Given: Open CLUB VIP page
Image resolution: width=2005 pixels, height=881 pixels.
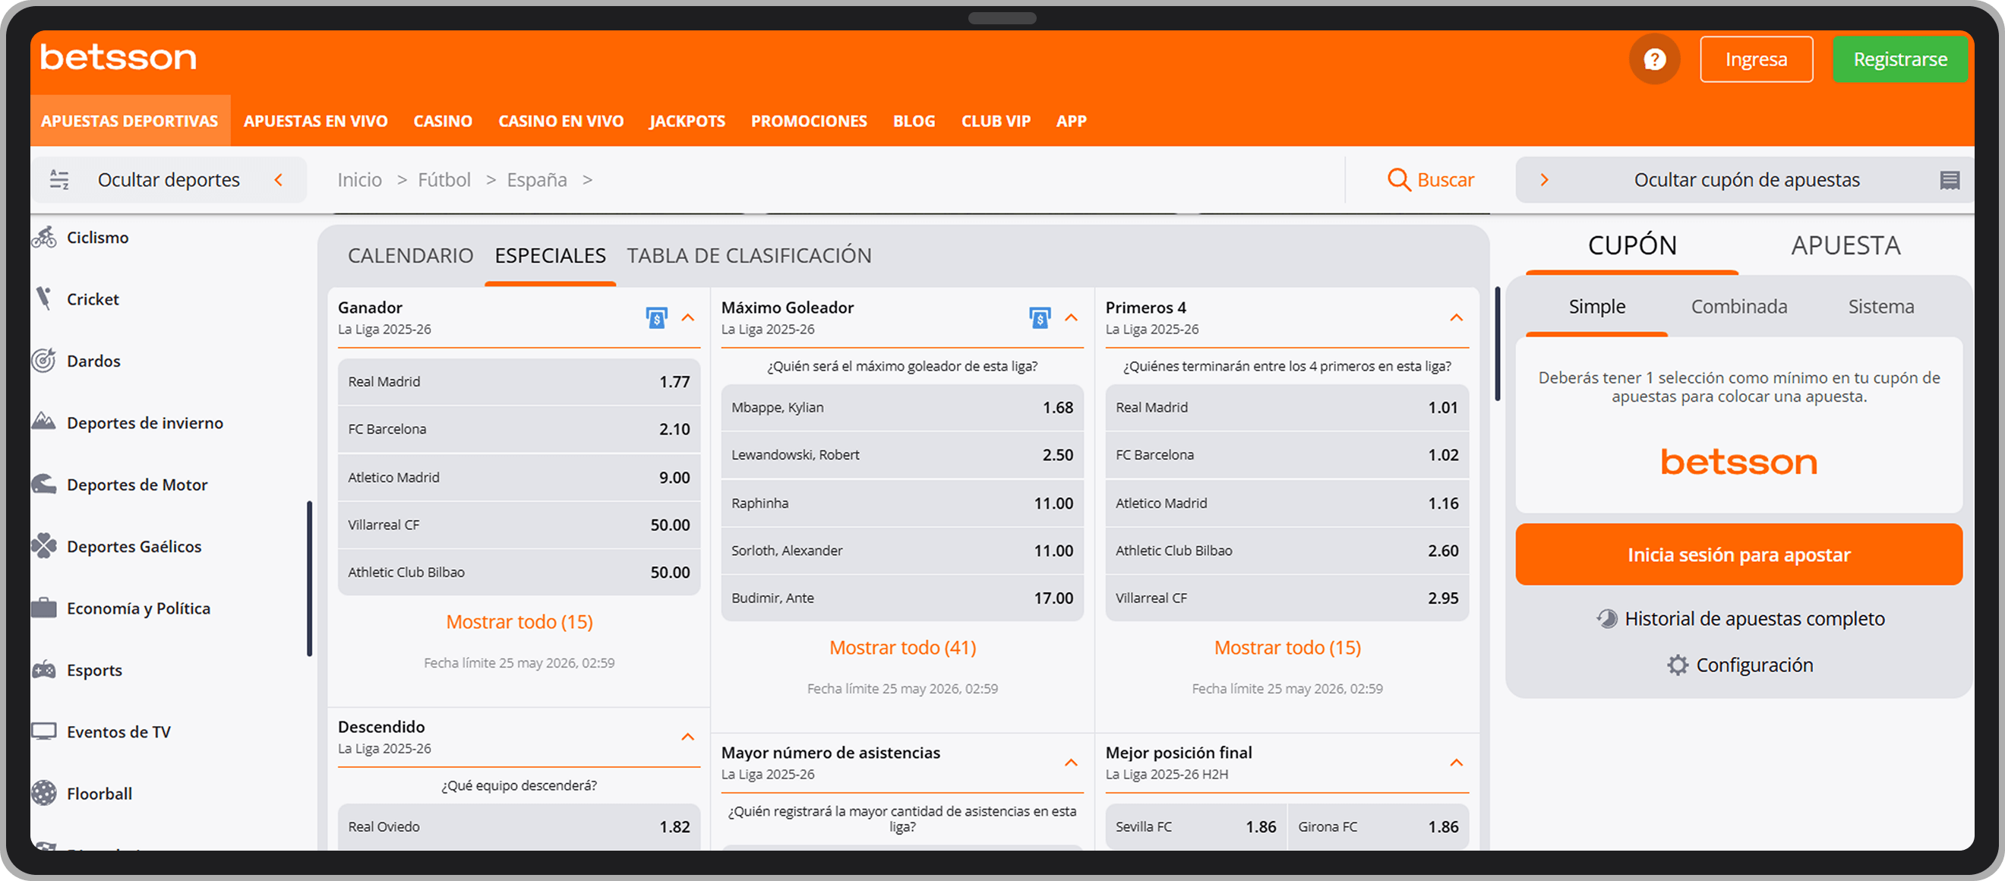Looking at the screenshot, I should pos(996,121).
